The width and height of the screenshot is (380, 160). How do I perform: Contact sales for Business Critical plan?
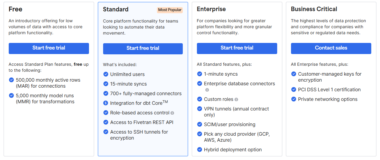tap(331, 48)
